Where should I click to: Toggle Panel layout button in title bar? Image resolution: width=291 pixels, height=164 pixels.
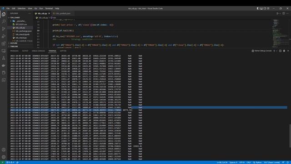(x=261, y=8)
